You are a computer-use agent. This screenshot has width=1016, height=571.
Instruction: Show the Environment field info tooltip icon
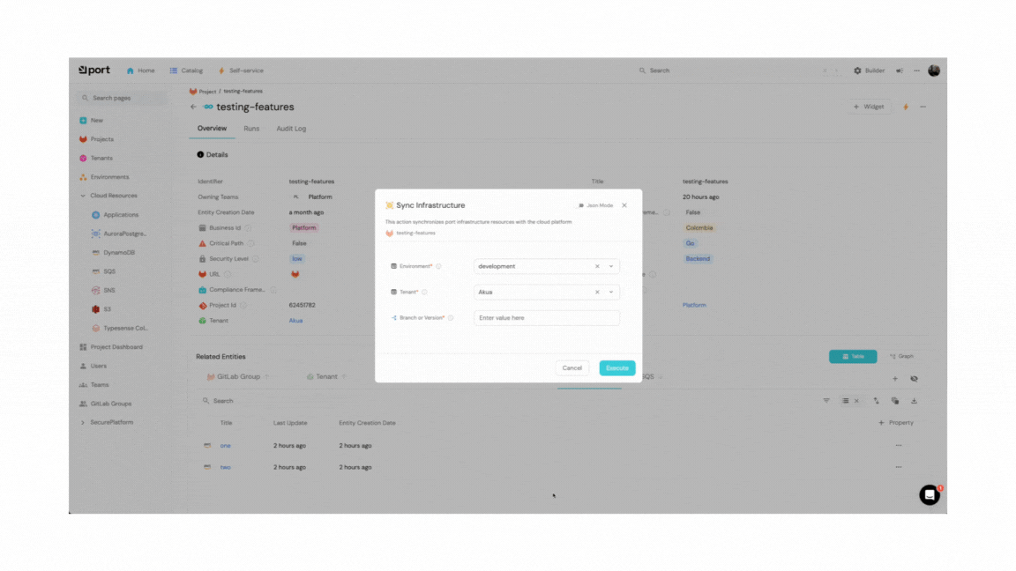pos(438,266)
